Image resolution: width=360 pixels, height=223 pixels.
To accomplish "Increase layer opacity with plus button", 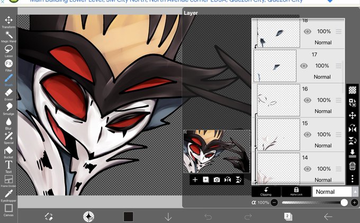I will (355, 202).
